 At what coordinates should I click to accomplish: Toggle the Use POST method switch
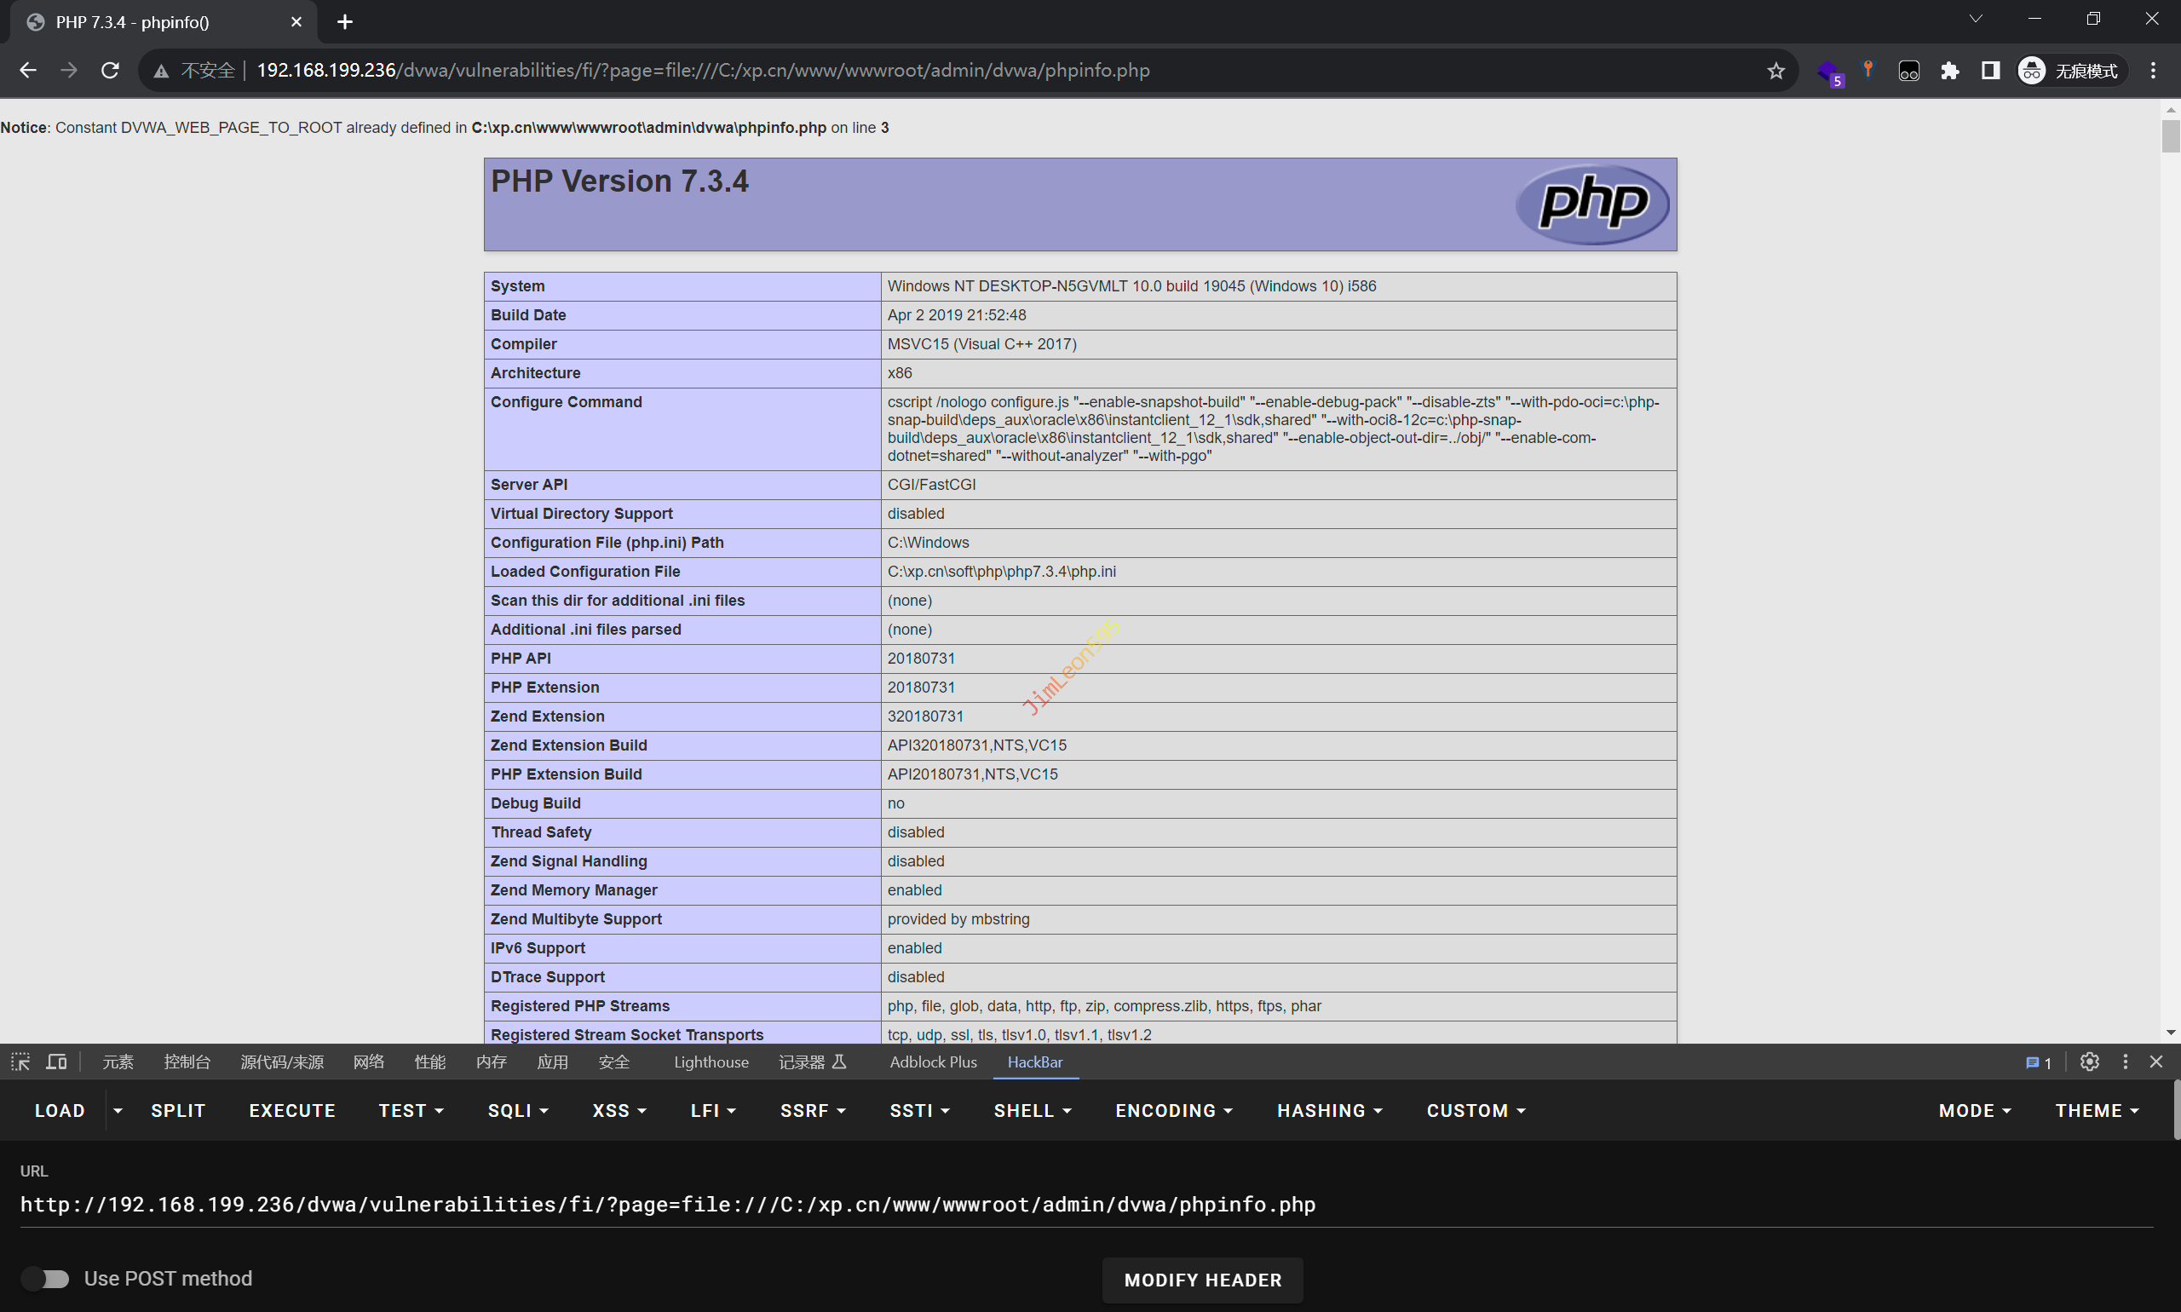pos(46,1279)
